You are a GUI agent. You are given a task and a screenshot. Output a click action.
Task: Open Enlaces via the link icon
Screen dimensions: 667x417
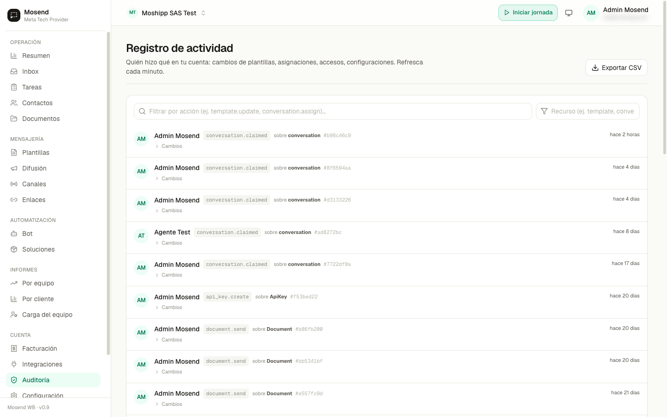14,200
